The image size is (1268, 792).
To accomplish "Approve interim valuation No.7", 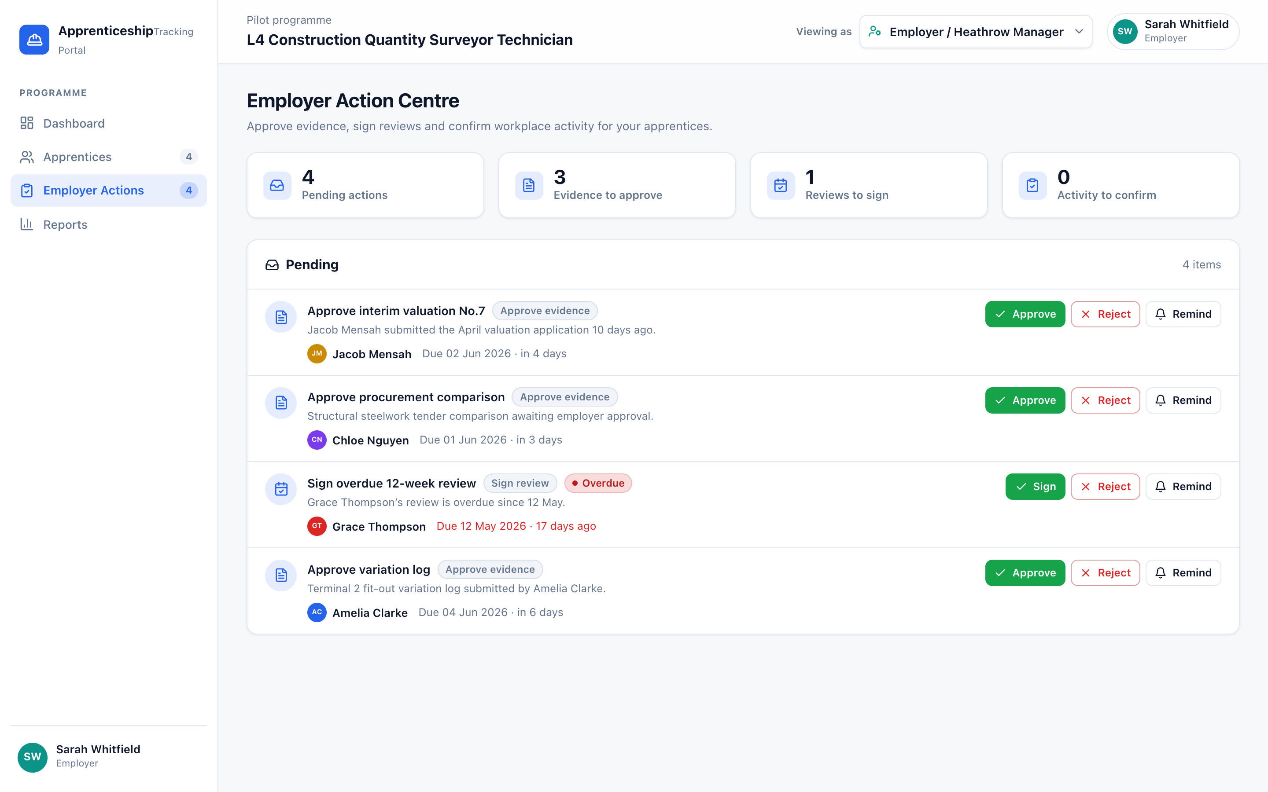I will coord(1025,314).
